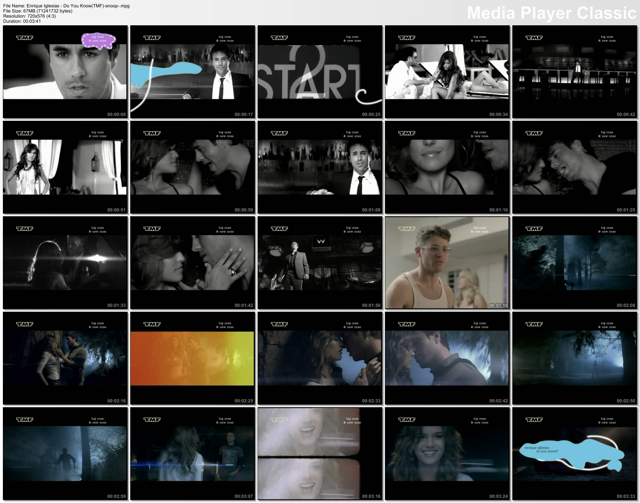Screen dimensions: 640x503
Task: Open the START 2 frame at 00:00:25
Action: pos(320,72)
